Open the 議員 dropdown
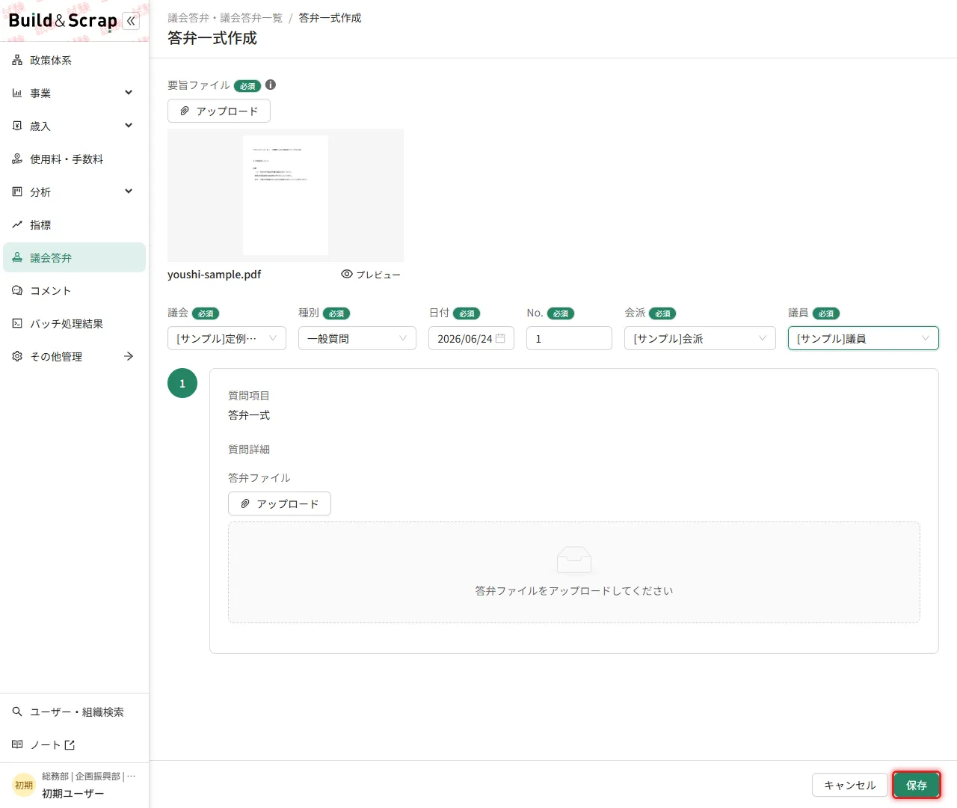The height and width of the screenshot is (808, 957). 864,338
